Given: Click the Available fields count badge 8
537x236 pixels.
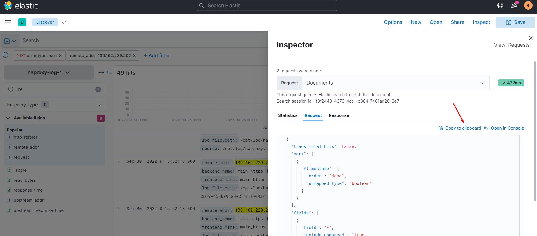Looking at the screenshot, I should click(x=101, y=118).
